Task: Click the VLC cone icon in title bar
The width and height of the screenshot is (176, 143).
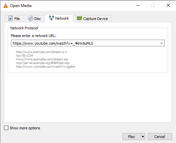Action: (6, 5)
